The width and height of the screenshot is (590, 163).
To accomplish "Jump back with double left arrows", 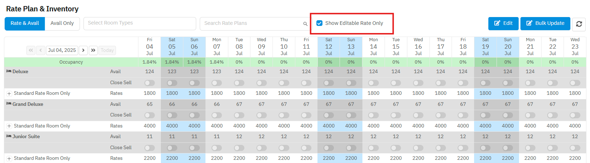I will (x=31, y=50).
